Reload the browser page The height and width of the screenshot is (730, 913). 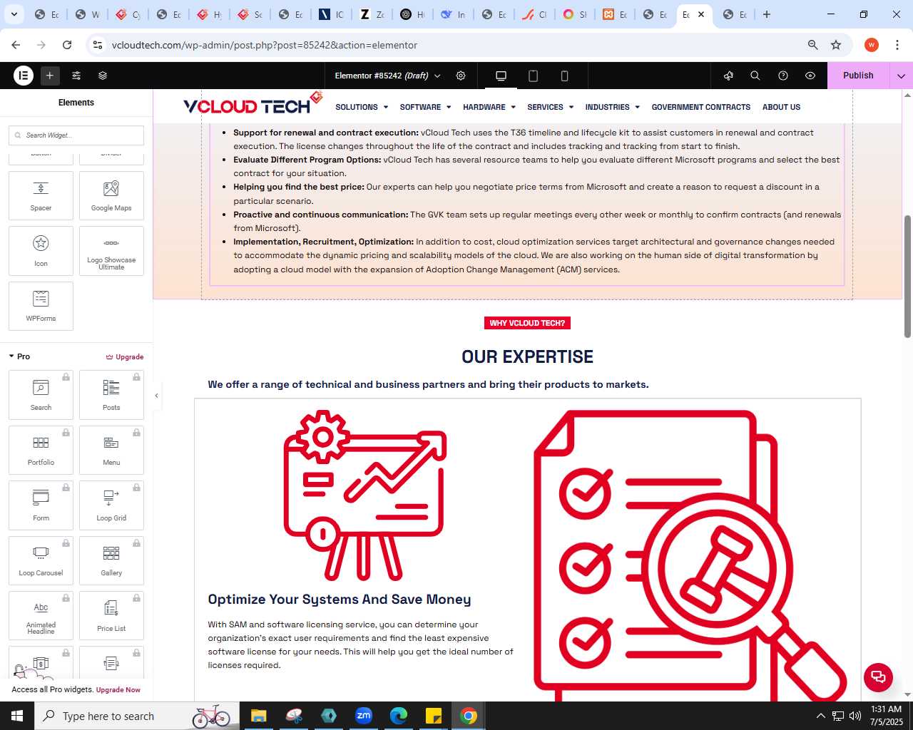point(67,45)
